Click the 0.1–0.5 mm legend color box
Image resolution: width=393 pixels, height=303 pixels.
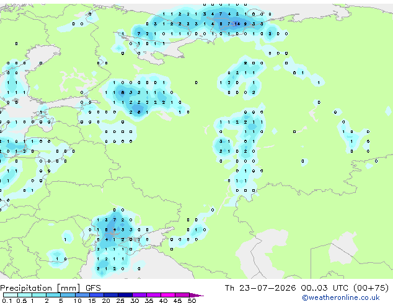click(11, 295)
